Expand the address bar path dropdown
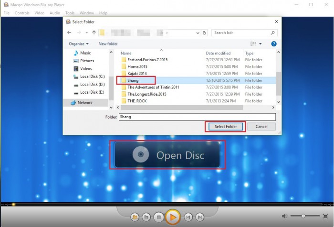The image size is (334, 227). point(197,33)
